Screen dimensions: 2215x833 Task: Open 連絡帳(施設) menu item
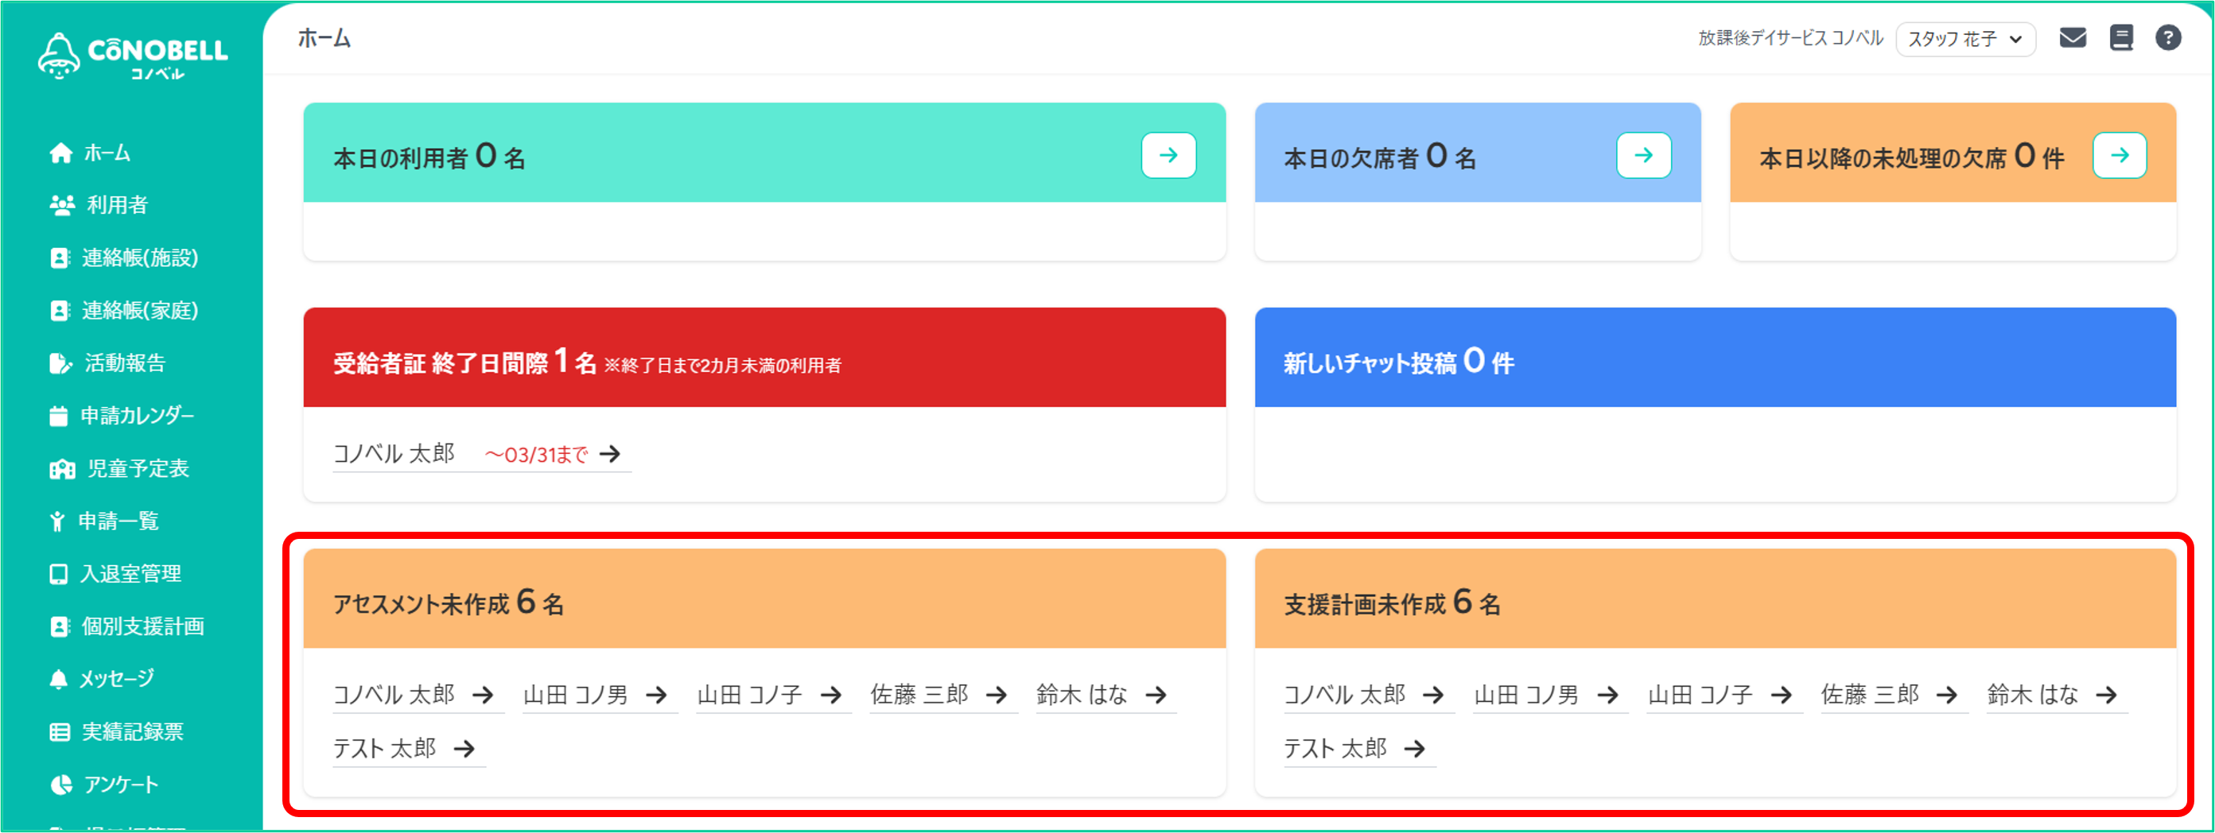pyautogui.click(x=139, y=258)
